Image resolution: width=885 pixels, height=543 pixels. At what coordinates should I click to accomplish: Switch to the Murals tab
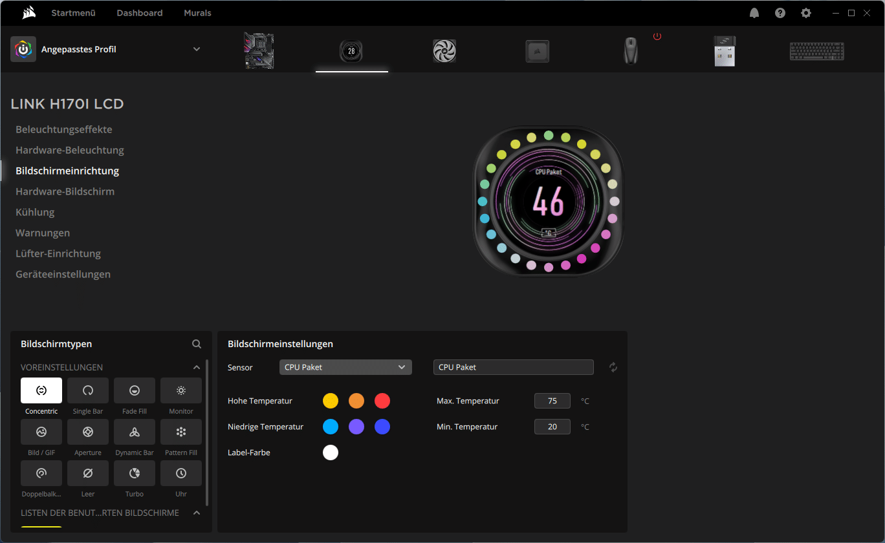point(197,13)
